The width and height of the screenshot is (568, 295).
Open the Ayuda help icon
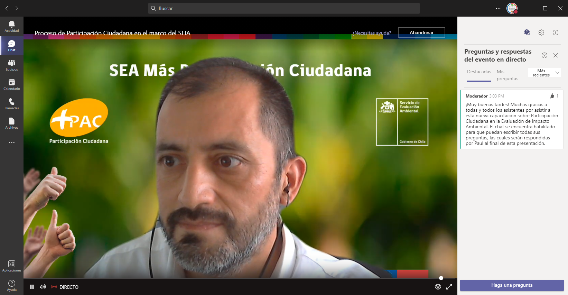12,285
